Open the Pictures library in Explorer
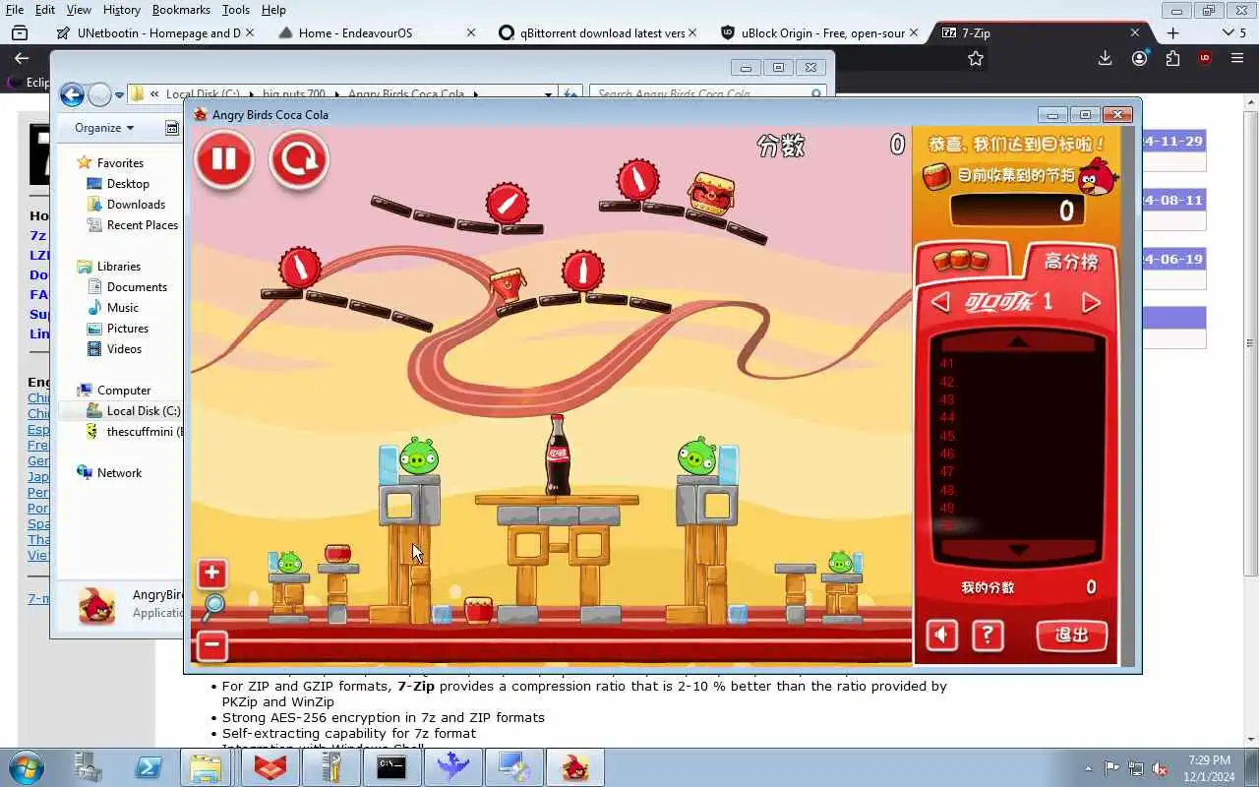This screenshot has height=787, width=1259. click(128, 329)
